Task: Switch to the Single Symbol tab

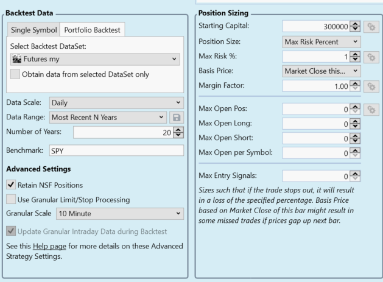Action: pyautogui.click(x=32, y=29)
